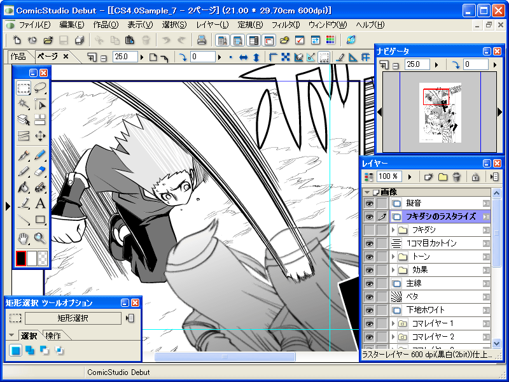The width and height of the screenshot is (509, 382).
Task: Click add to selection mode button
Action: click(x=30, y=350)
